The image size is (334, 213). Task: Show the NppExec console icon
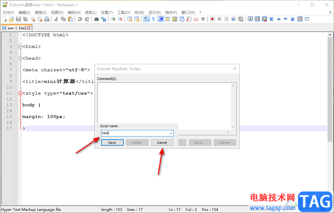click(307, 19)
